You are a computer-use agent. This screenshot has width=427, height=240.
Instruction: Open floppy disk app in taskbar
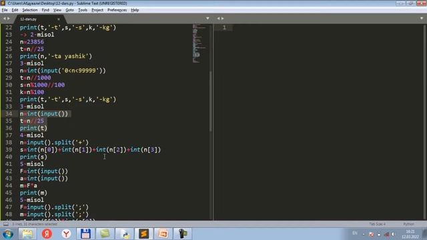[x=85, y=234]
